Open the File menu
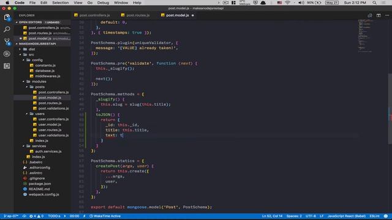Image resolution: width=392 pixels, height=220 pixels. coord(32,2)
